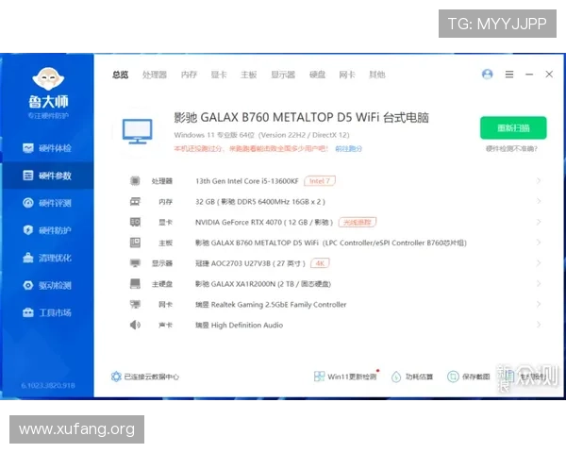Select 硬件参数 sidebar item
This screenshot has width=566, height=453.
tap(47, 176)
